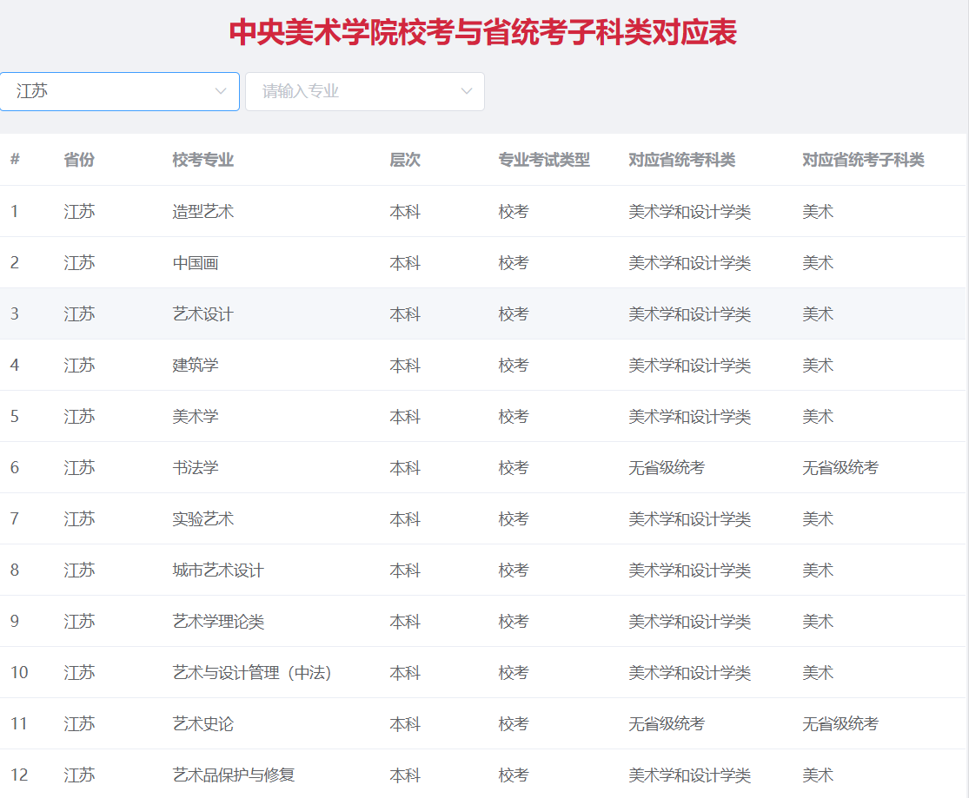
Task: Click row number 10
Action: point(19,673)
